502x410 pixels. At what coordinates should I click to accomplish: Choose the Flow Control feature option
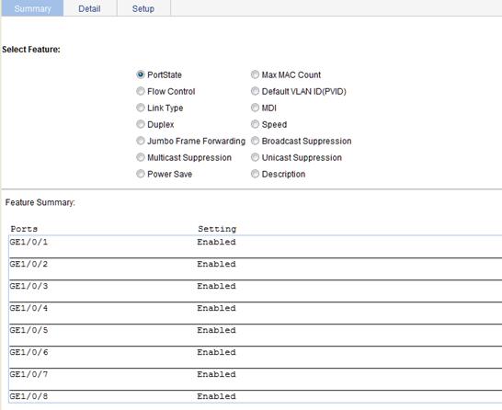click(141, 91)
